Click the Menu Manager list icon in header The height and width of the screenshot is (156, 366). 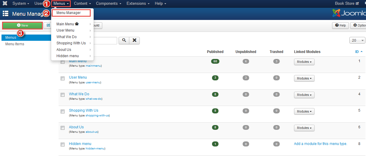tap(5, 13)
